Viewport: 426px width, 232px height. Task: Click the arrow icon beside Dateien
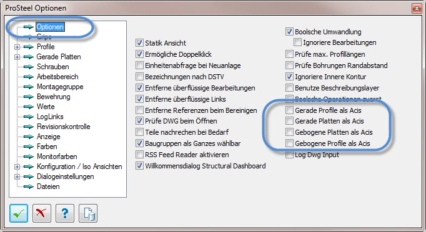[x=29, y=186]
